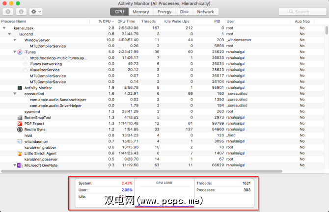Select the launchd process row
This screenshot has height=212, width=329.
coord(162,34)
